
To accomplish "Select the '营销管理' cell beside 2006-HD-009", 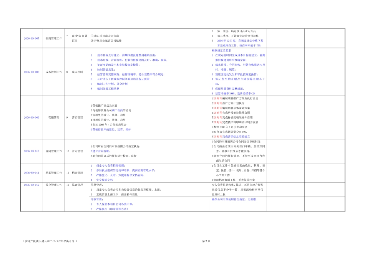I will (x=54, y=117).
